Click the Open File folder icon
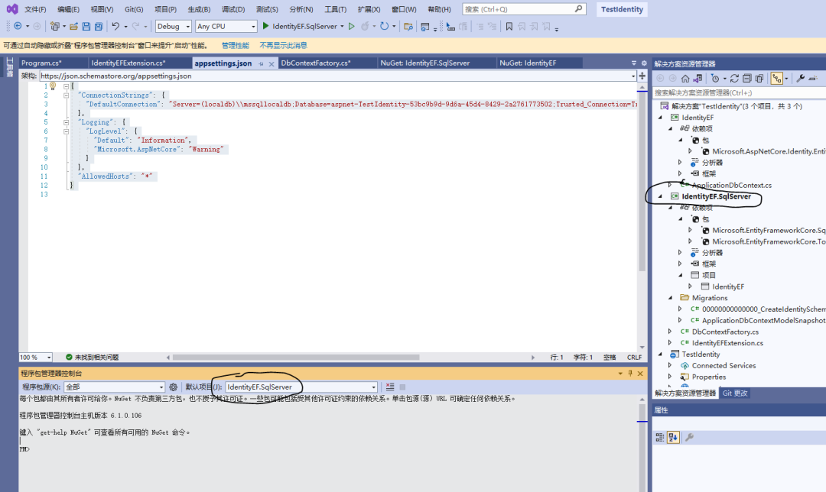 point(73,26)
